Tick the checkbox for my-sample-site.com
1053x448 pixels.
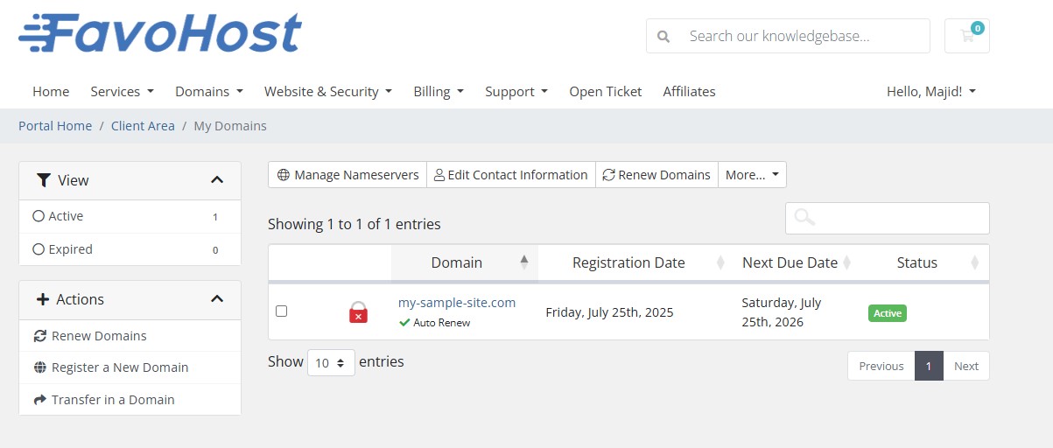[x=281, y=311]
